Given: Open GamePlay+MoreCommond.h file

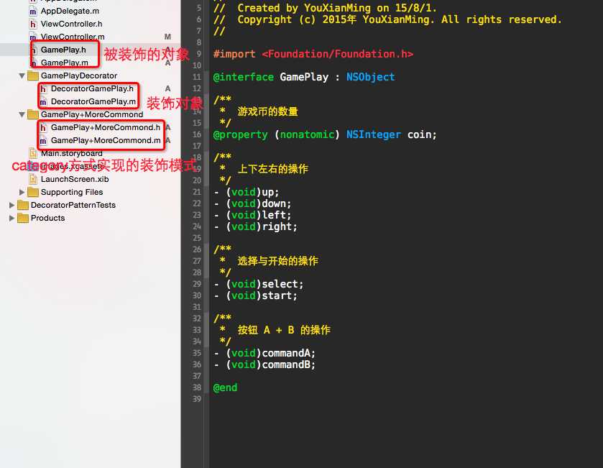Looking at the screenshot, I should [x=106, y=128].
